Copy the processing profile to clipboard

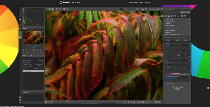pos(187,12)
